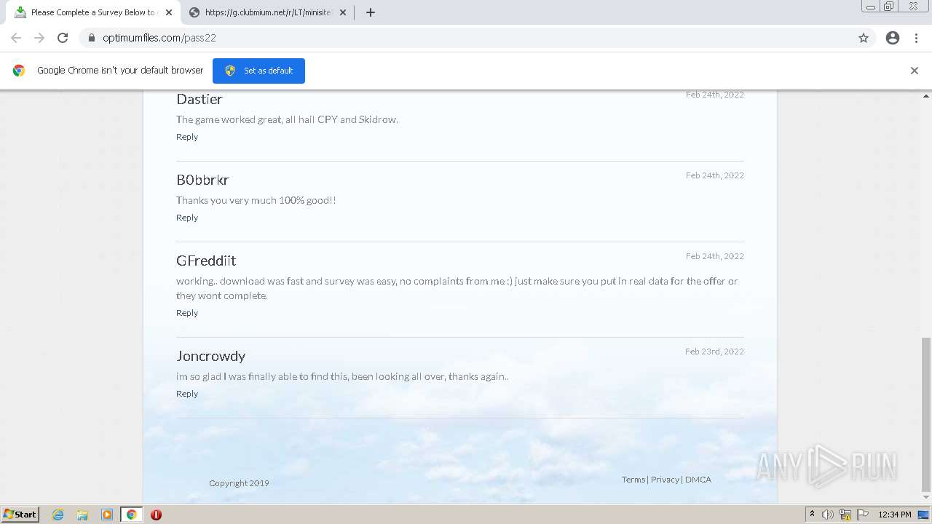Viewport: 932px width, 524px height.
Task: Open the red stop-sign taskbar icon
Action: click(x=156, y=515)
